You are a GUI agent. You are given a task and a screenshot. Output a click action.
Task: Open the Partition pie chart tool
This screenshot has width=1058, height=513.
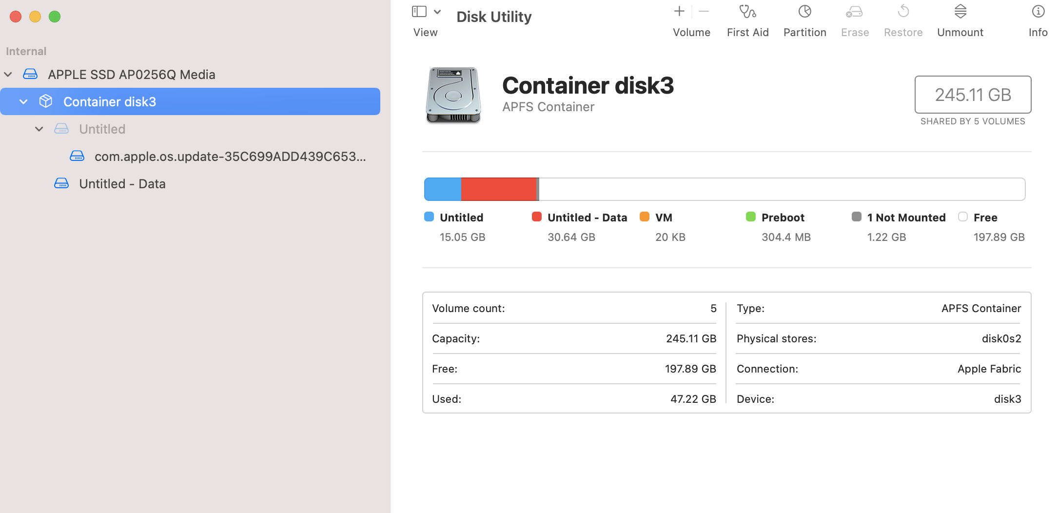(804, 12)
